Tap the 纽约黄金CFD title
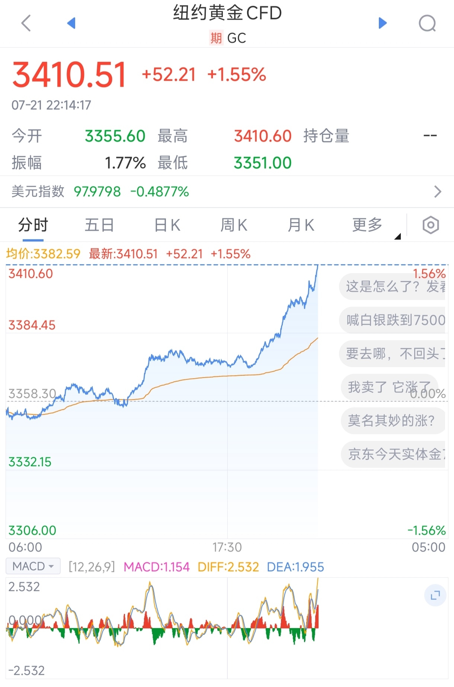The image size is (454, 687). [x=227, y=13]
